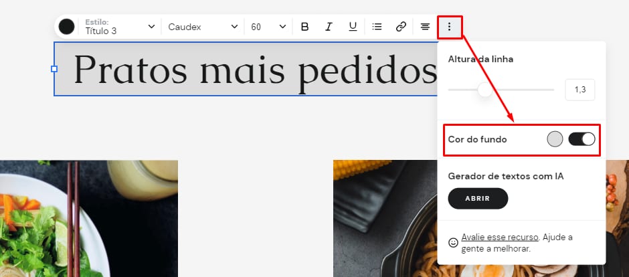Click the smiley feedback icon
629x277 pixels.
(x=453, y=242)
